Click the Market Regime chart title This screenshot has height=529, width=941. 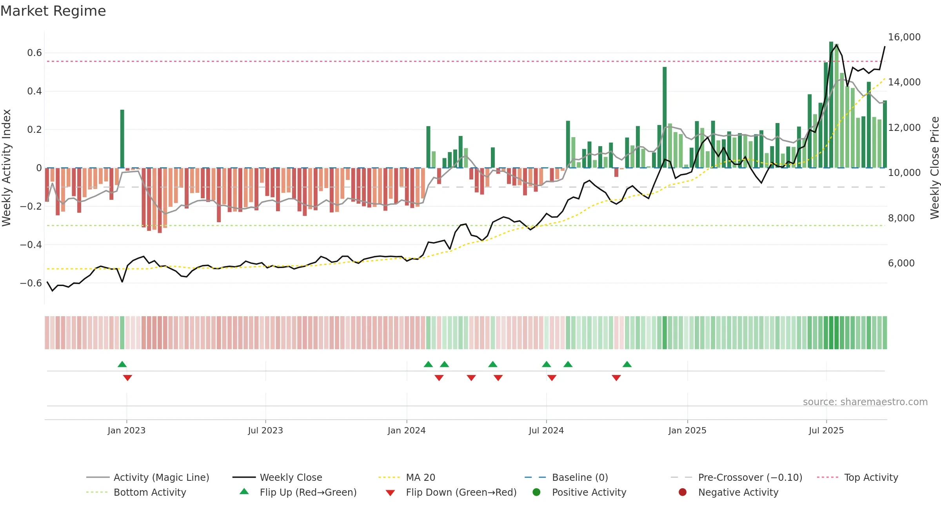click(x=53, y=11)
